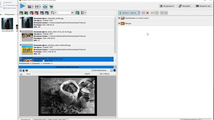
Task: Select the grayscale conversion task icon
Action: (x=123, y=18)
